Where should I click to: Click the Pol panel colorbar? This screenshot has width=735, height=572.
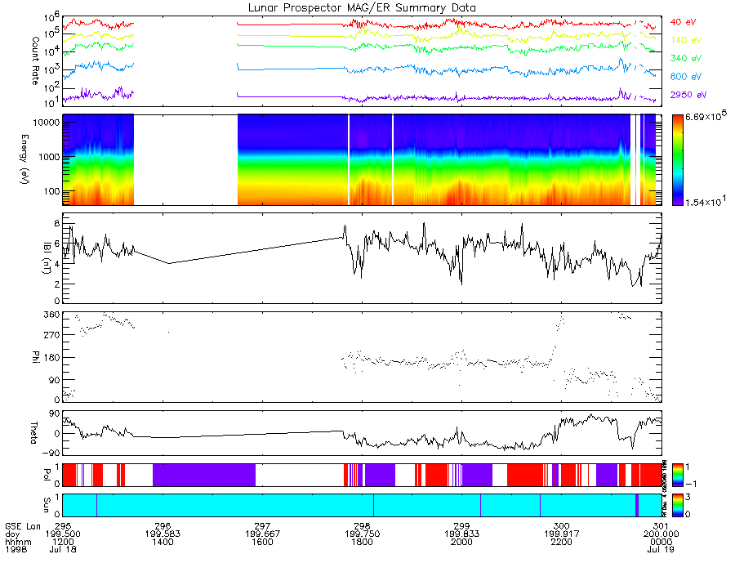click(x=677, y=476)
